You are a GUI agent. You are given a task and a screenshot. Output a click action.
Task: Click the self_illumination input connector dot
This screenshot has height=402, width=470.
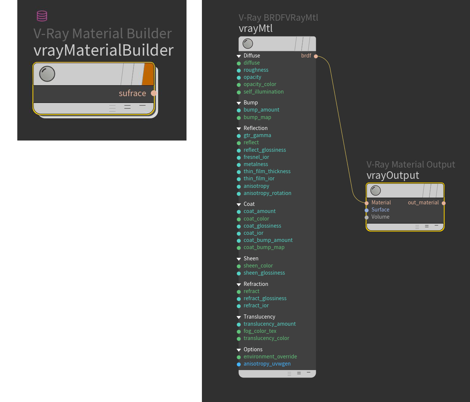(x=239, y=92)
